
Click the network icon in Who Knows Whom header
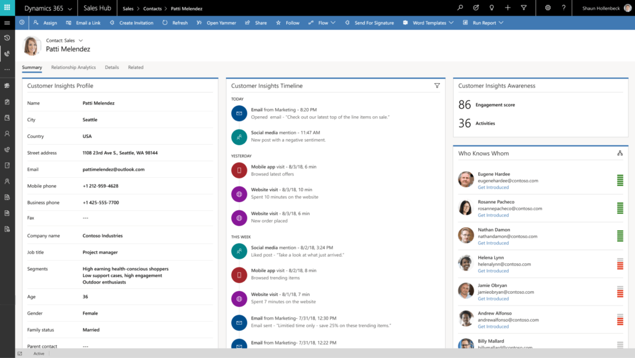coord(620,153)
